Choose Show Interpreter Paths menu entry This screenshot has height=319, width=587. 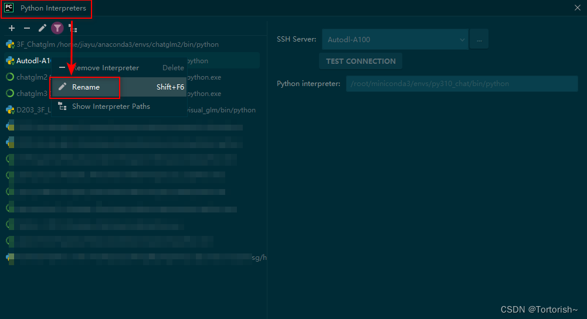click(x=119, y=107)
